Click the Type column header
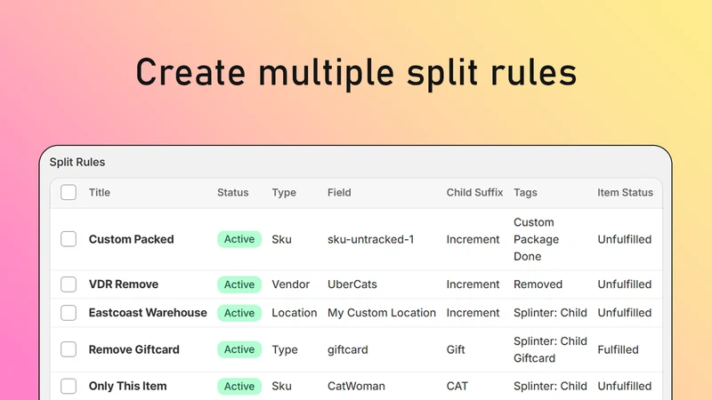This screenshot has height=400, width=712. pyautogui.click(x=284, y=192)
